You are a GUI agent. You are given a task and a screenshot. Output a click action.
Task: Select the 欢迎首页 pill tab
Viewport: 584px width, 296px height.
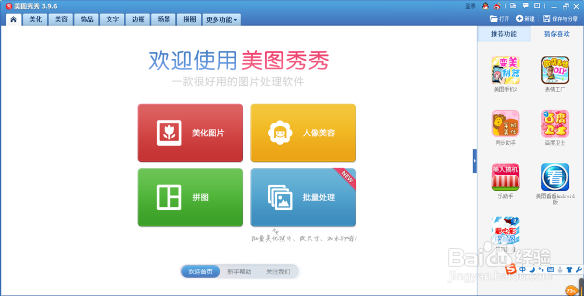pos(201,272)
